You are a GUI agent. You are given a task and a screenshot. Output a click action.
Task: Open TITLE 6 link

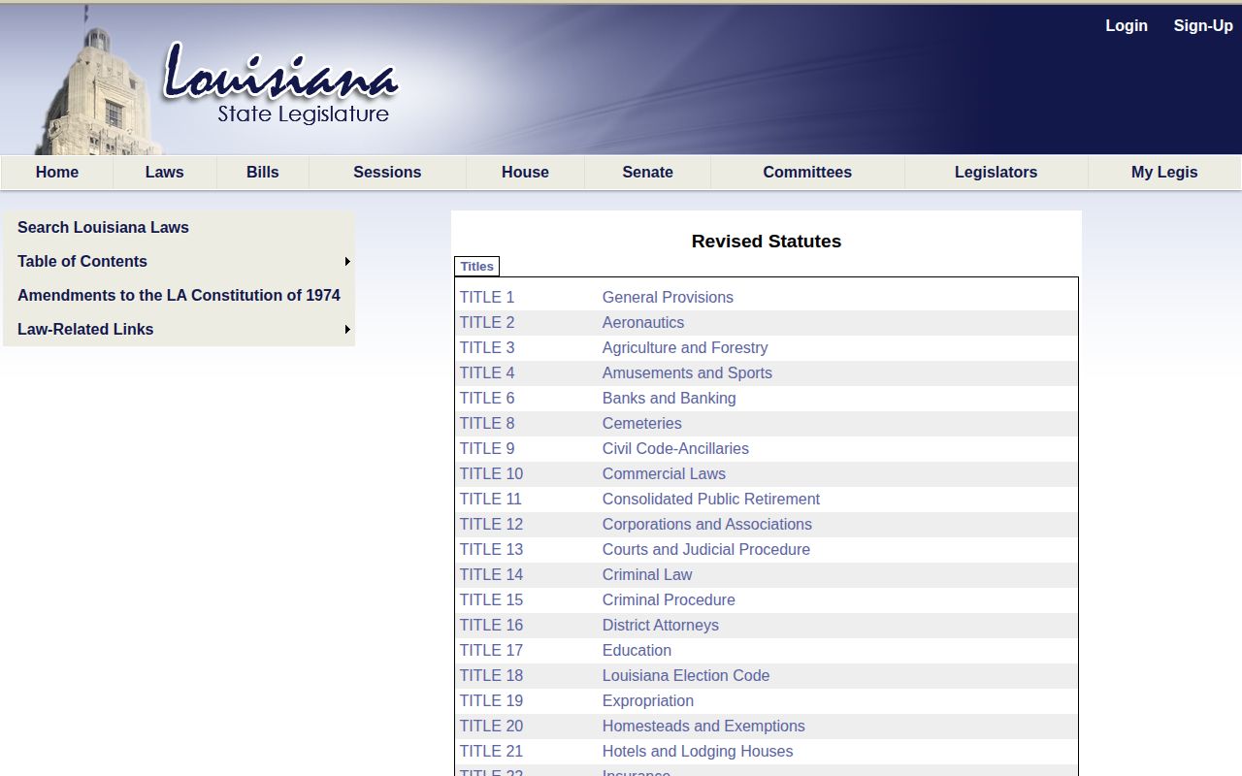[x=487, y=399]
